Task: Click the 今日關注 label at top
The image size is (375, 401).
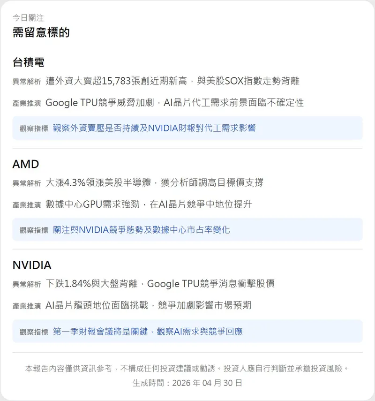Action: [28, 18]
